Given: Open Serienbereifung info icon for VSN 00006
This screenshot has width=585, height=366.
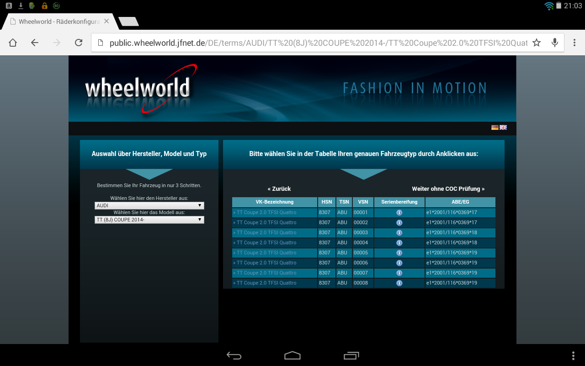Looking at the screenshot, I should (399, 263).
